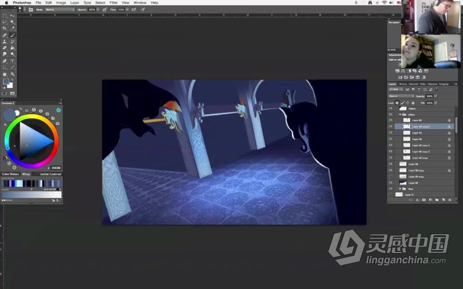Open the Mixer tab in Coolorus
This screenshot has height=289, width=463.
click(26, 174)
